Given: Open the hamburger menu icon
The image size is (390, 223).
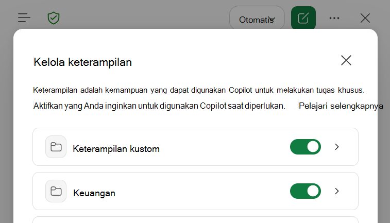Looking at the screenshot, I should [24, 18].
